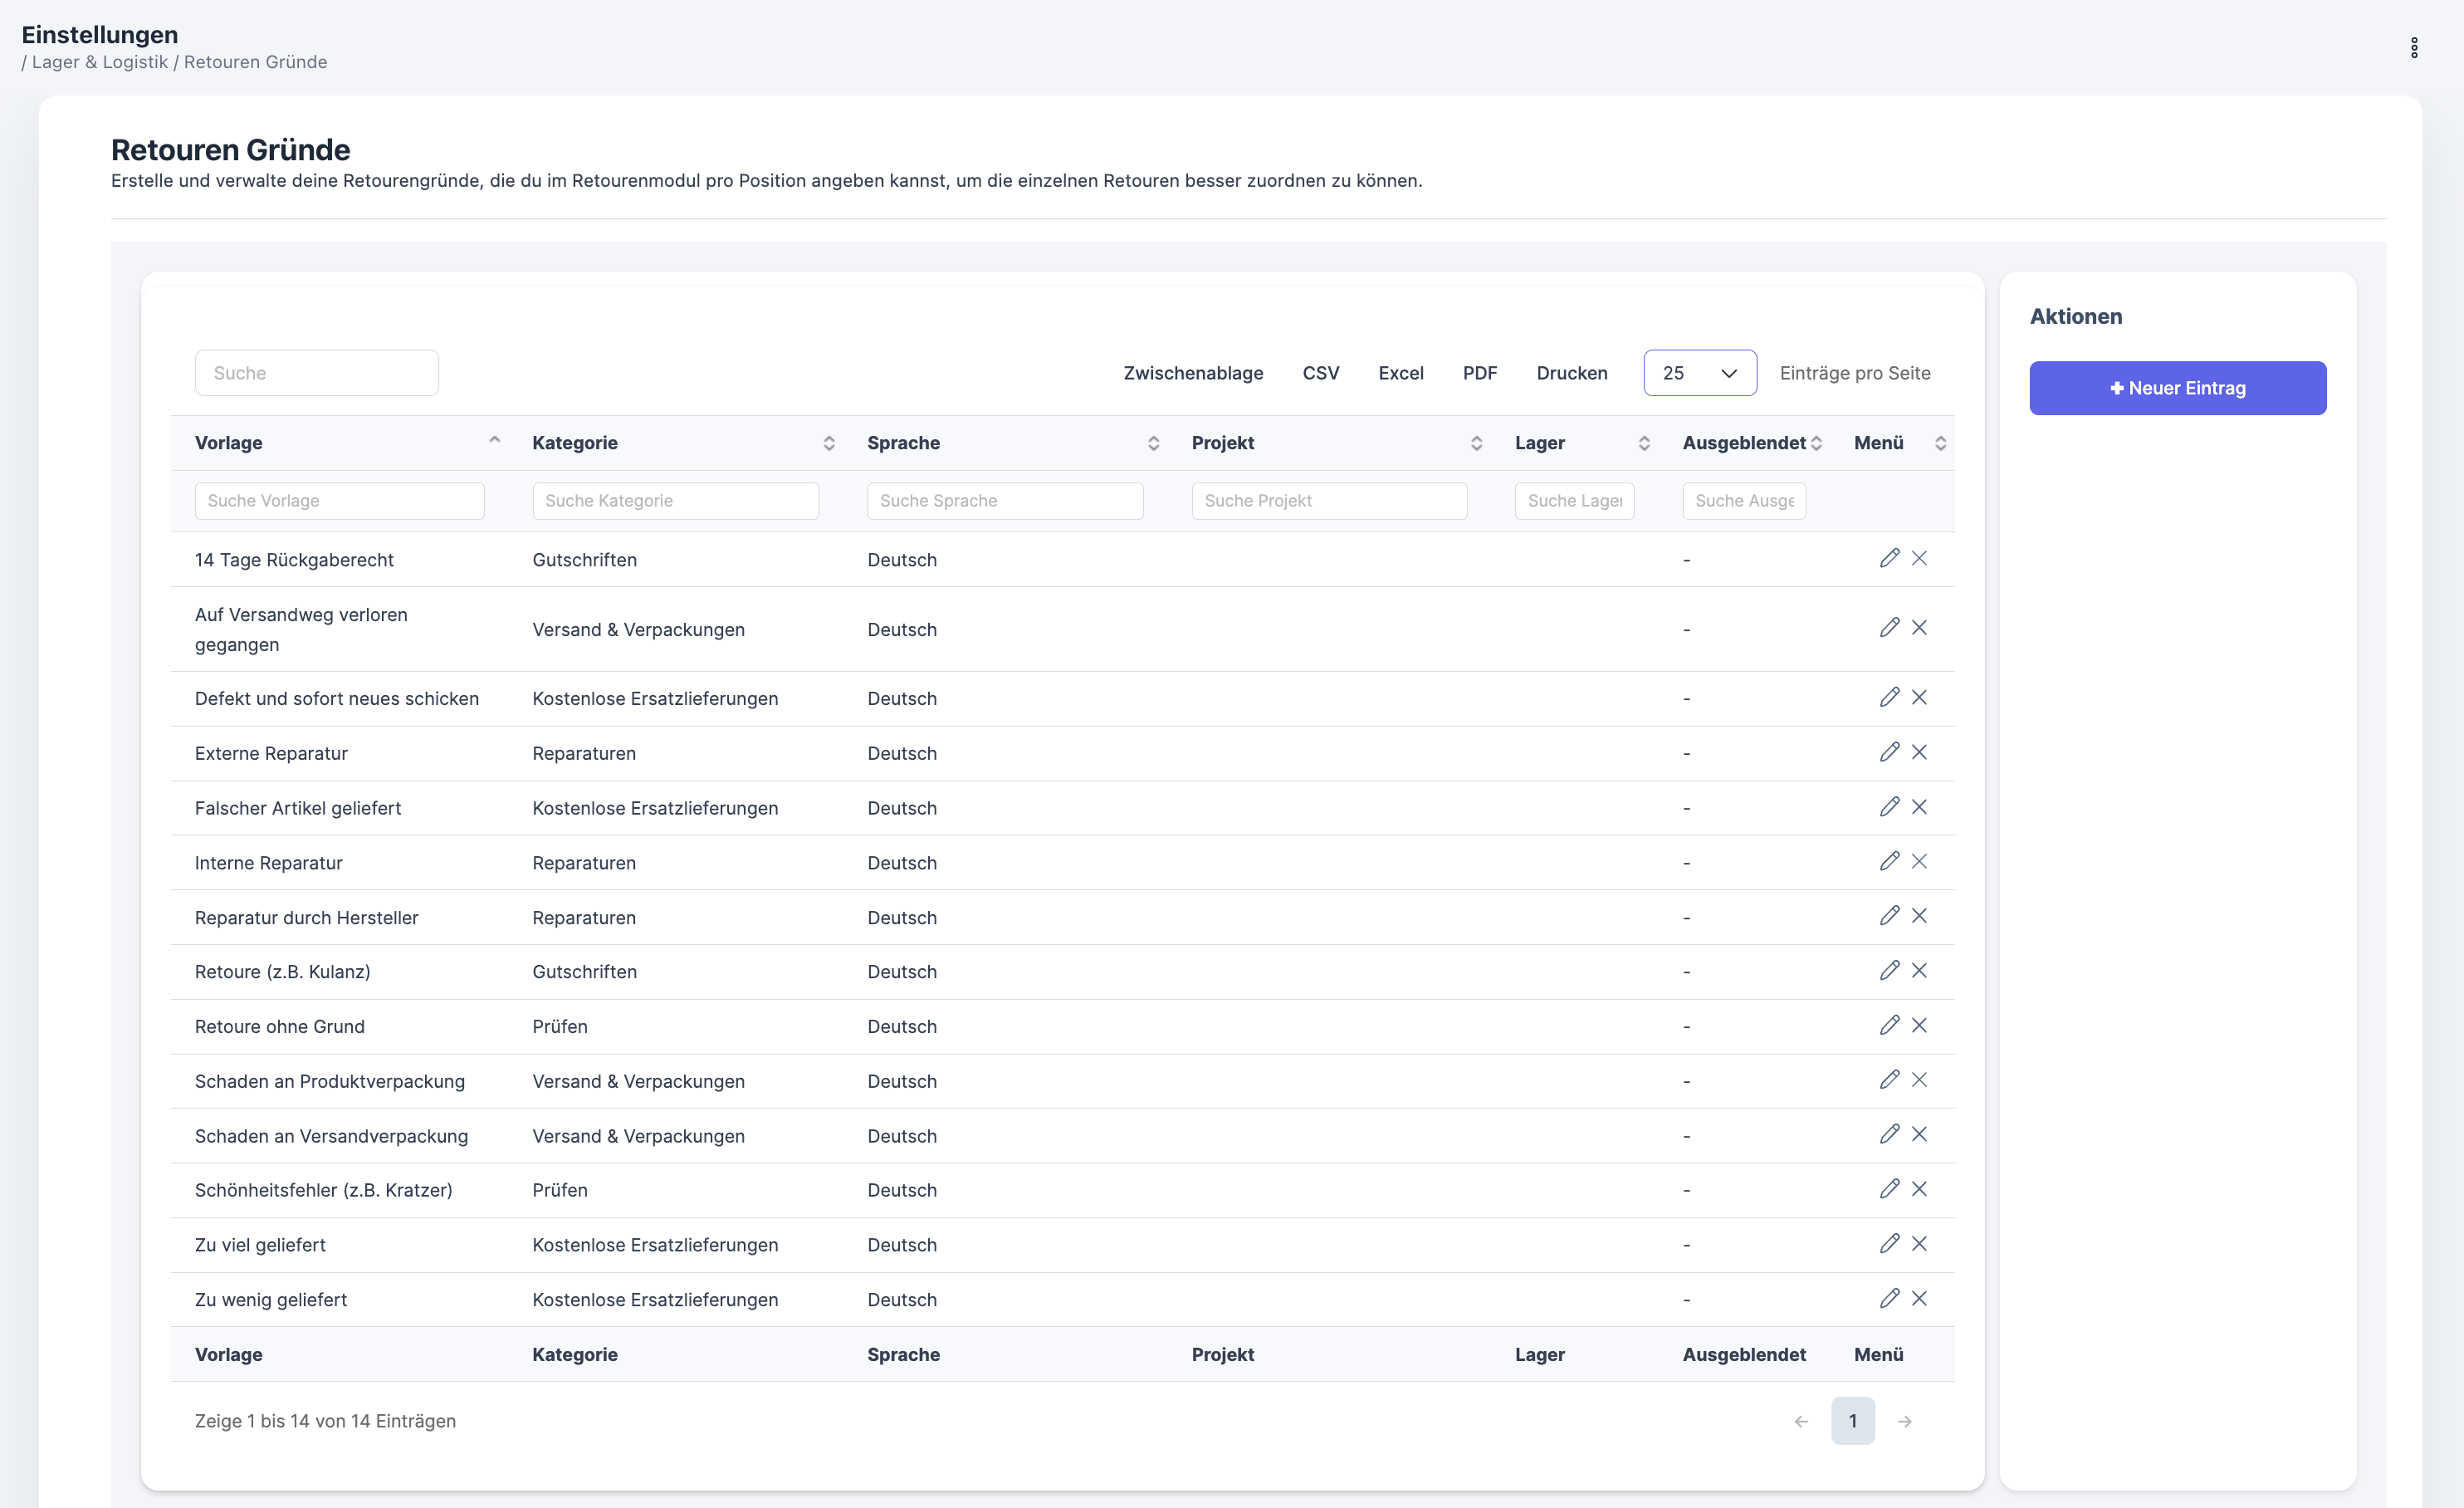The image size is (2464, 1508).
Task: Edit 'Falscher Artikel geliefert' entry
Action: point(1889,806)
